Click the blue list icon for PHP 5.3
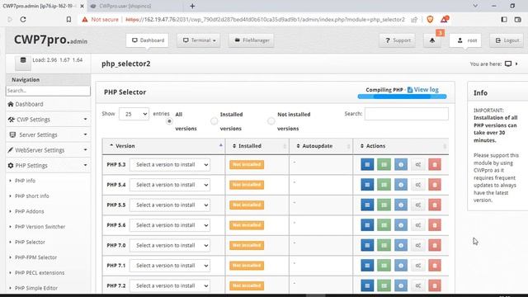Image resolution: width=528 pixels, height=297 pixels. tap(367, 165)
